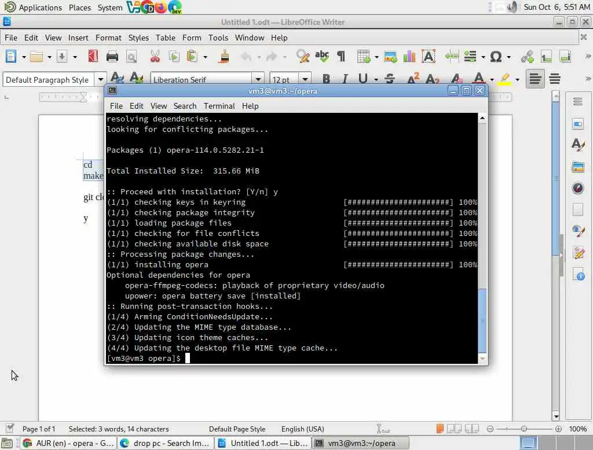Insert image icon in toolbar
The height and width of the screenshot is (450, 593).
390,57
